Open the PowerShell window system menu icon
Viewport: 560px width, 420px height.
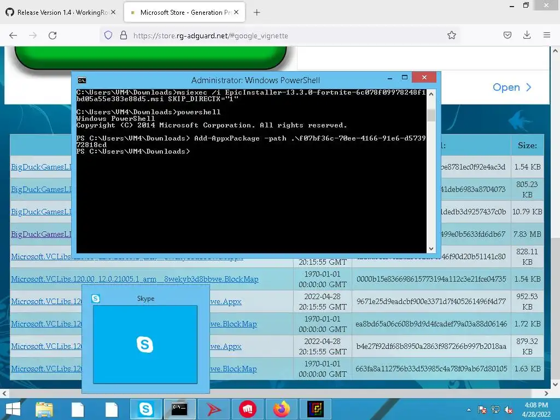tap(82, 80)
